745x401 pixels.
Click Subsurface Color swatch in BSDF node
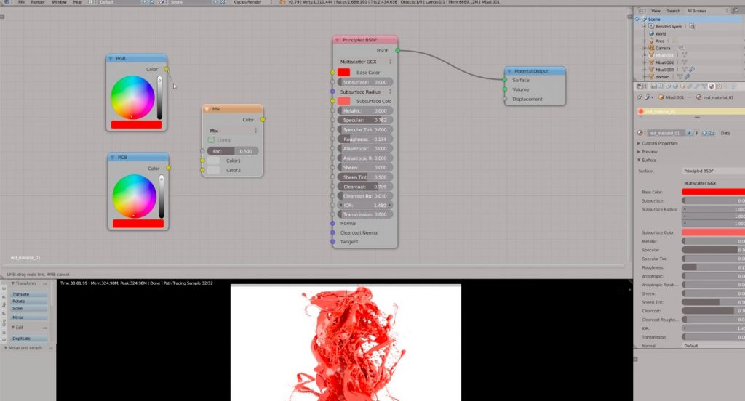coord(343,100)
